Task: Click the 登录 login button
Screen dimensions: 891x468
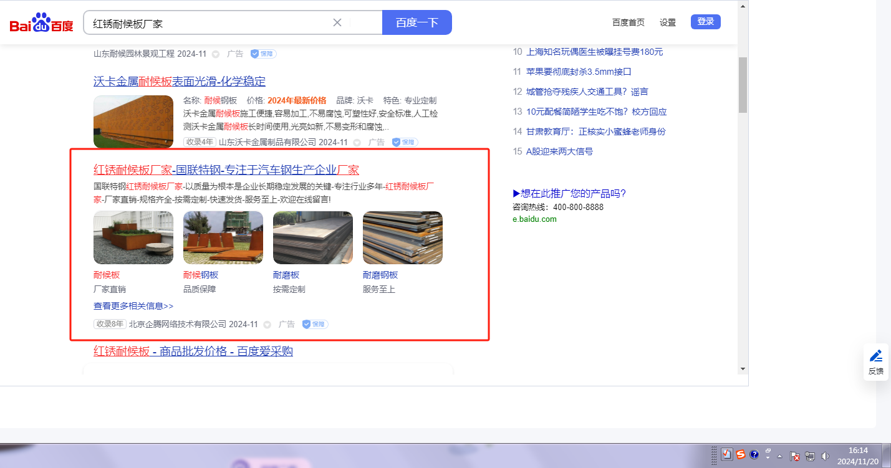Action: pos(705,22)
